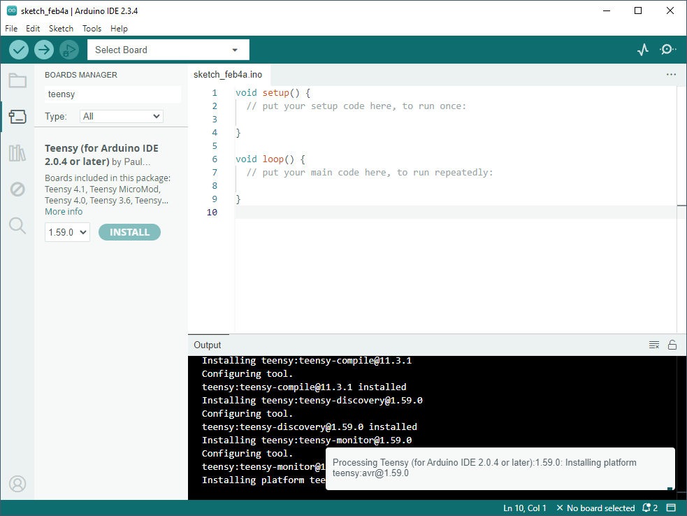The height and width of the screenshot is (516, 687).
Task: Open the Sketchbook folder panel
Action: [17, 80]
